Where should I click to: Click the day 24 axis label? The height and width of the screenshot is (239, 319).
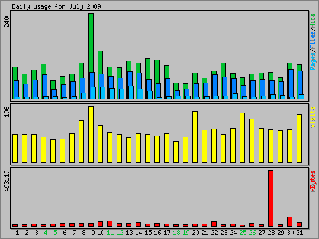click(x=233, y=233)
